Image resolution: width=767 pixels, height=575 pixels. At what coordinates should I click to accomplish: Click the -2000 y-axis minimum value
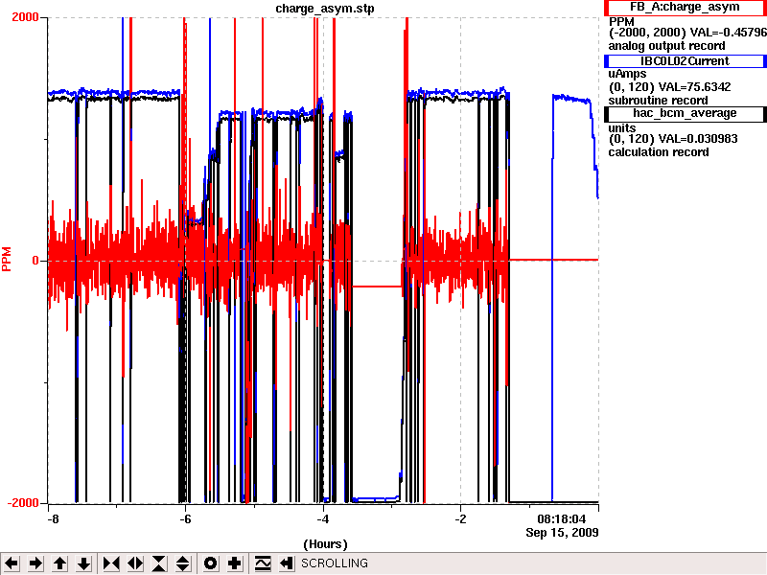pos(23,503)
